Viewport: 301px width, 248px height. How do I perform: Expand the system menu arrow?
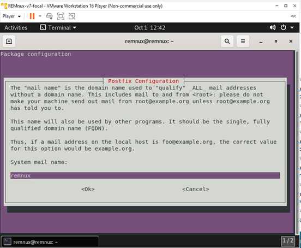click(292, 27)
